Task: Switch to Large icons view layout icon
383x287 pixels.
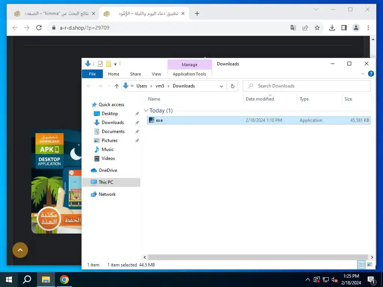Action: 370,265
